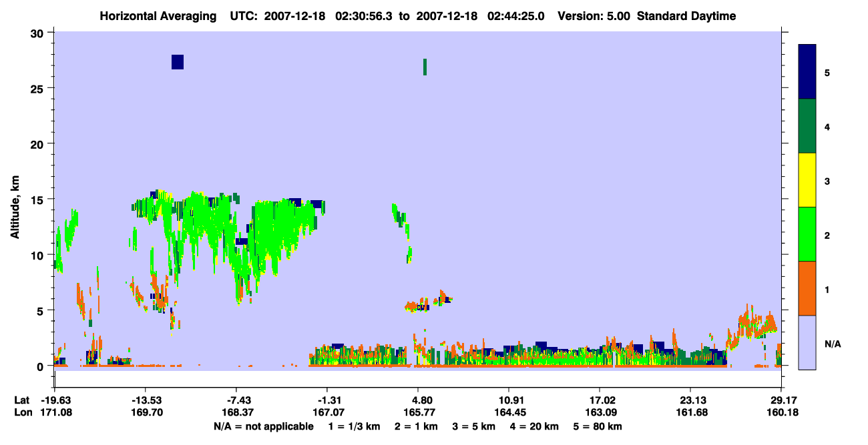Click longitude value 164.45

click(509, 412)
